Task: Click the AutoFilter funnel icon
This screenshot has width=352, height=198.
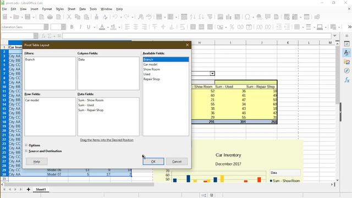Action: [x=210, y=17]
